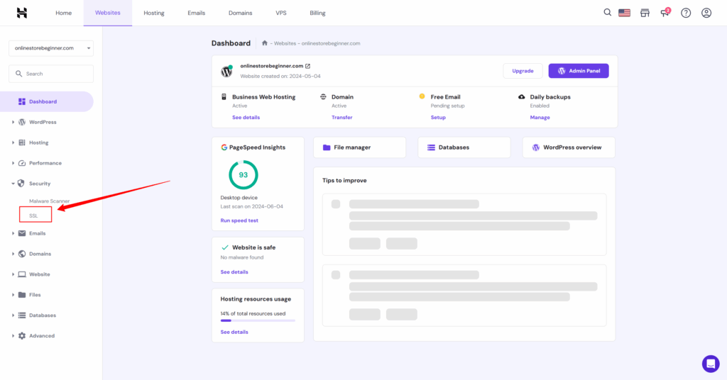Open the user profile icon
The width and height of the screenshot is (727, 380).
(706, 13)
